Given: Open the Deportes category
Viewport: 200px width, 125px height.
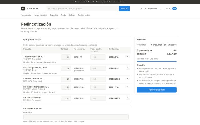Looking at the screenshot, I should 54,15.
